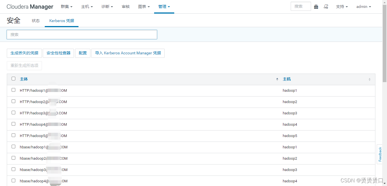Switch to the 状态 tab
The height and width of the screenshot is (186, 387).
tap(36, 21)
